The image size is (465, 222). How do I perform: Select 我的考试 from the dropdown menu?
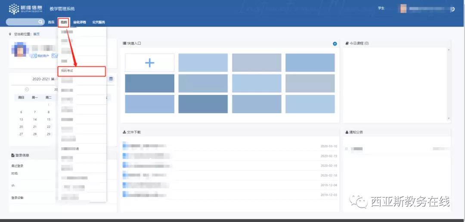pyautogui.click(x=81, y=70)
